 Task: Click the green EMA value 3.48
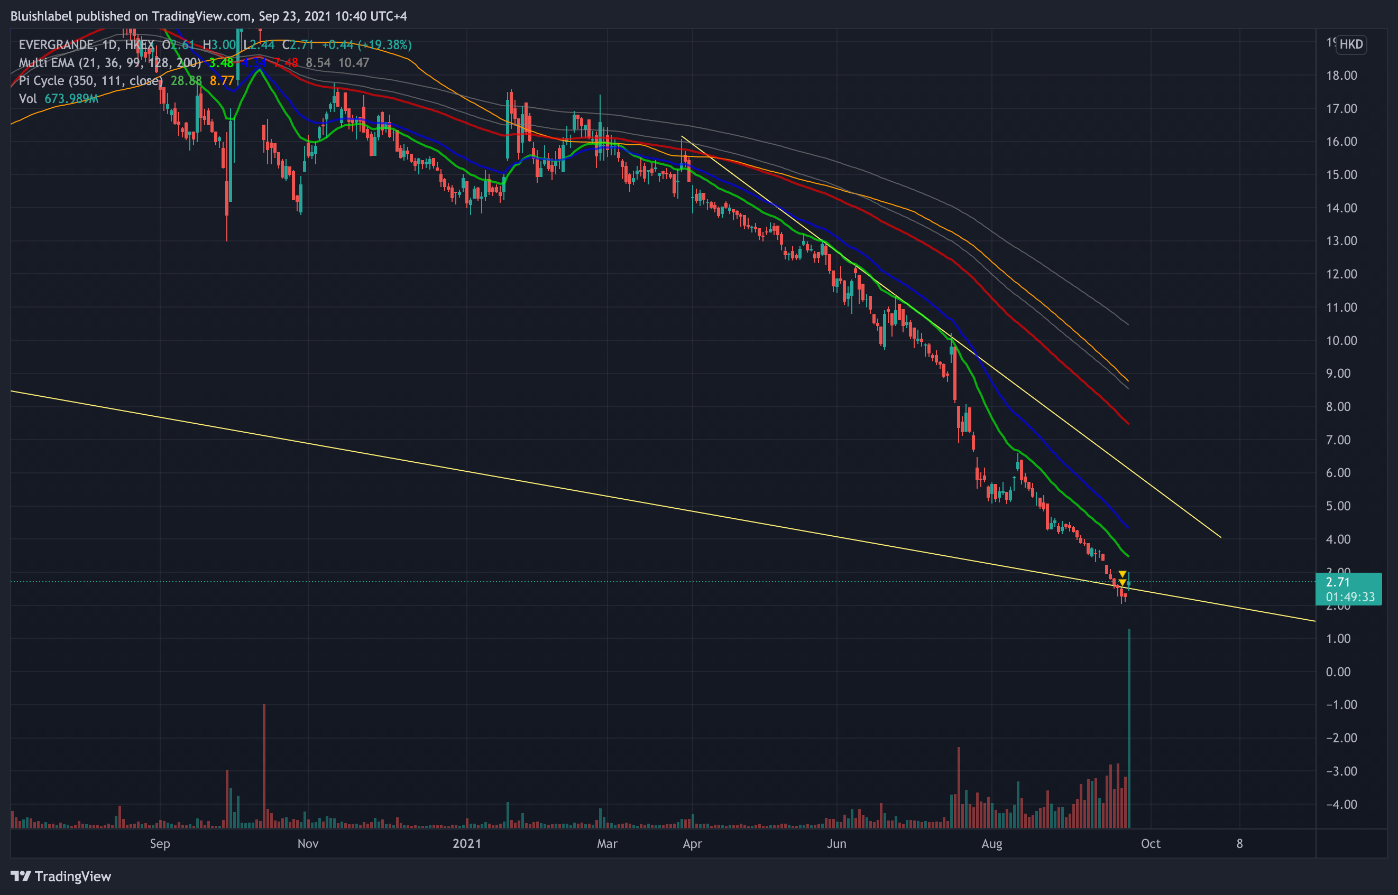(x=221, y=63)
